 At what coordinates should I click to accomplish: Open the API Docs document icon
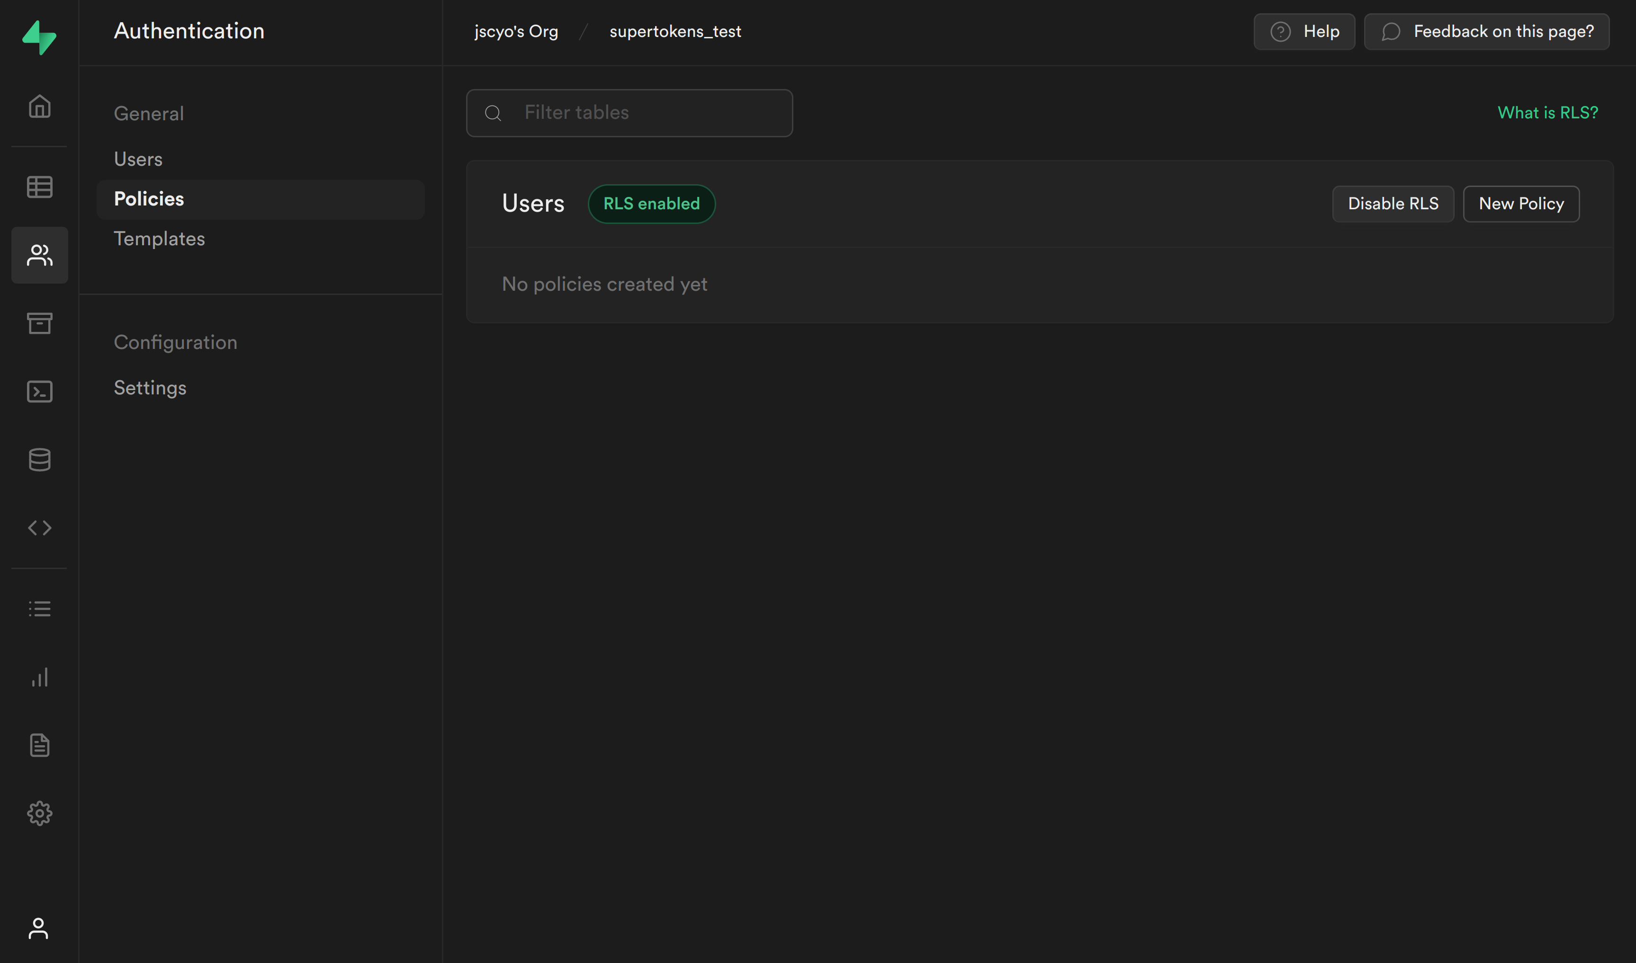(x=40, y=745)
